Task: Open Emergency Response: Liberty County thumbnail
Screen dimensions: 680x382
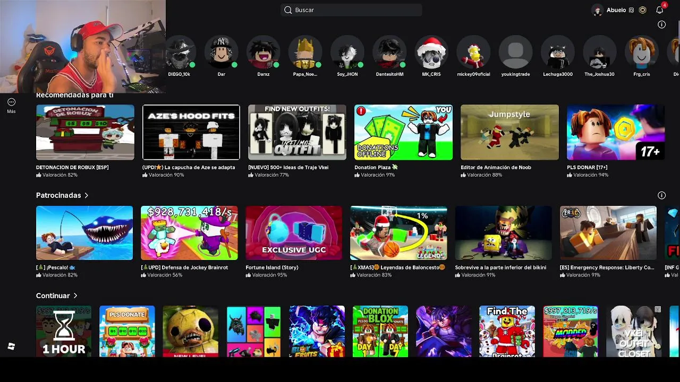Action: click(x=608, y=233)
